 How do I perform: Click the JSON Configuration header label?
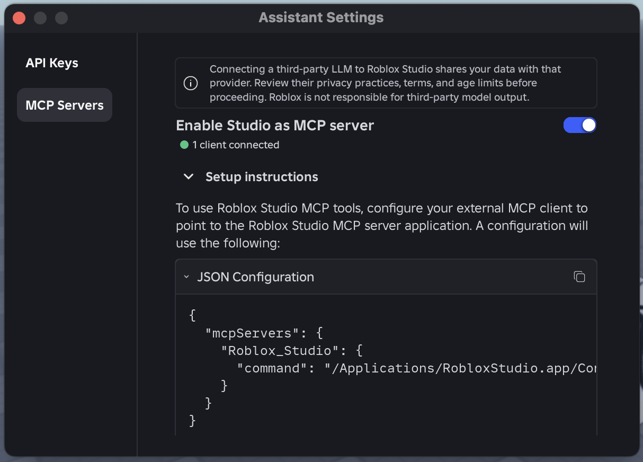[255, 277]
